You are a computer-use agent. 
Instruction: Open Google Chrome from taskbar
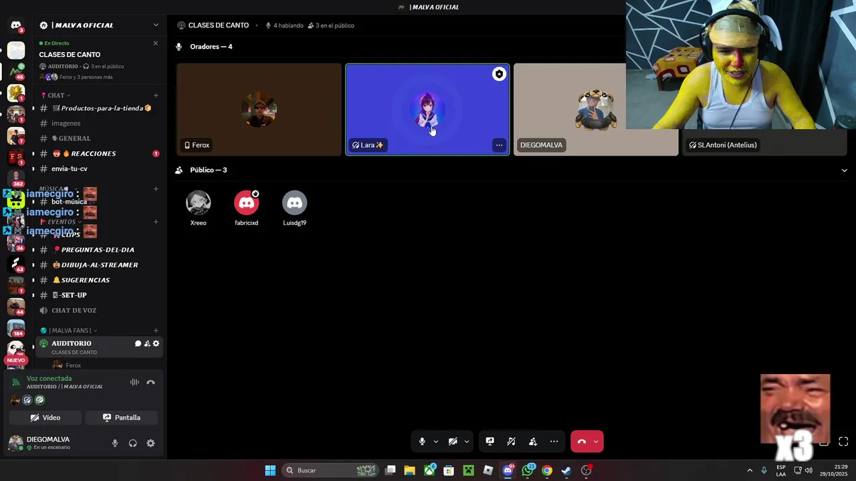tap(547, 470)
